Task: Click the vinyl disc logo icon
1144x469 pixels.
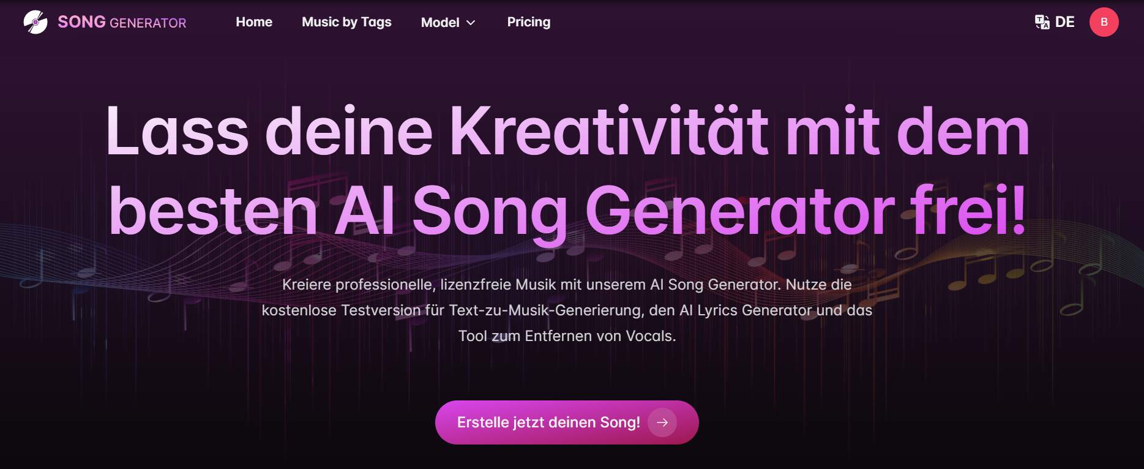Action: 36,22
